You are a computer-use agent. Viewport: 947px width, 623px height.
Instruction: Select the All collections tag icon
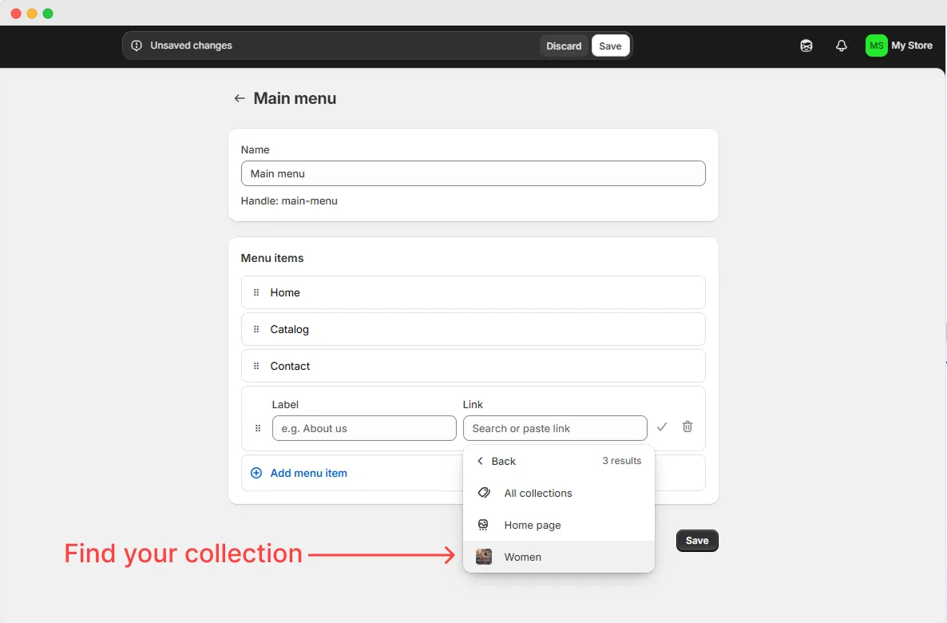tap(483, 493)
